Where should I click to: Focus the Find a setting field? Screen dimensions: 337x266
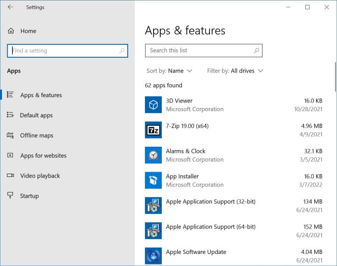pos(67,51)
